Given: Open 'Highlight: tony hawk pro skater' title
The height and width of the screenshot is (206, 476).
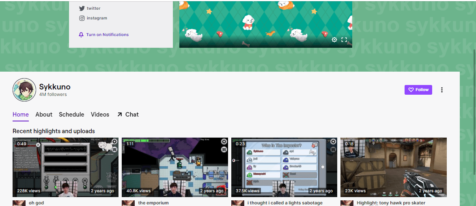Looking at the screenshot, I should click(x=391, y=203).
